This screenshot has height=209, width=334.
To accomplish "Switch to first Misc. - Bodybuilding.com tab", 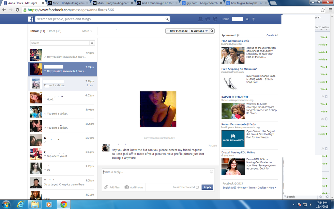I will 68,3.
